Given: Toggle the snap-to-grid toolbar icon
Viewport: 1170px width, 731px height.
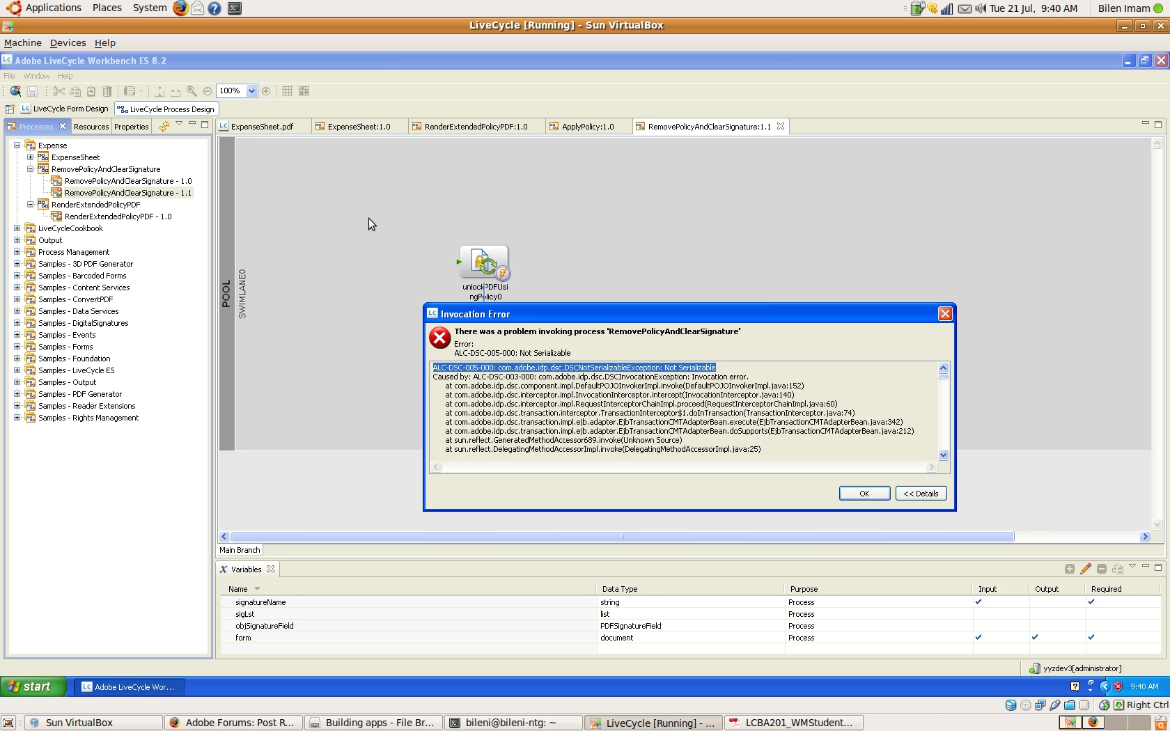Looking at the screenshot, I should [304, 91].
